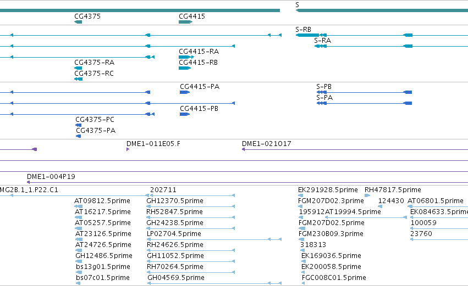468x286 pixels.
Task: Select the GH24238.5prime EST label
Action: point(175,223)
